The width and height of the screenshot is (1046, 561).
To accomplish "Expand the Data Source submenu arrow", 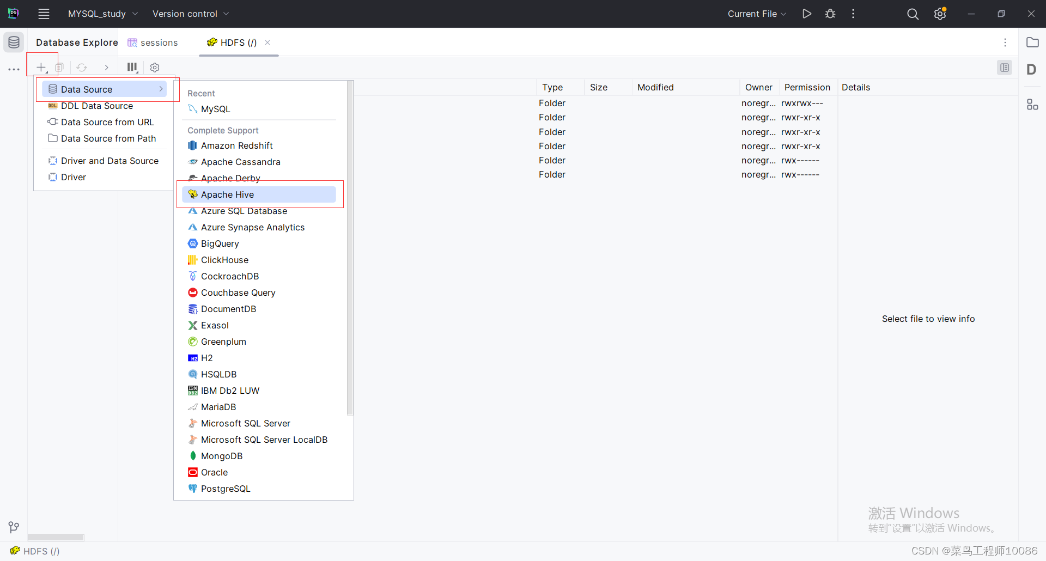I will pyautogui.click(x=161, y=89).
